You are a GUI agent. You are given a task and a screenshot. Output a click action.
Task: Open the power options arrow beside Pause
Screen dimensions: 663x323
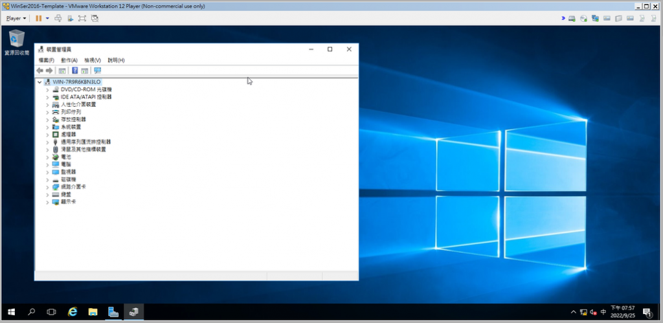click(x=47, y=19)
